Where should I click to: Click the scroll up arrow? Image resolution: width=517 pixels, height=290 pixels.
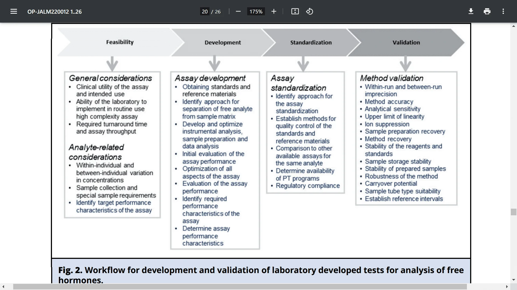513,26
